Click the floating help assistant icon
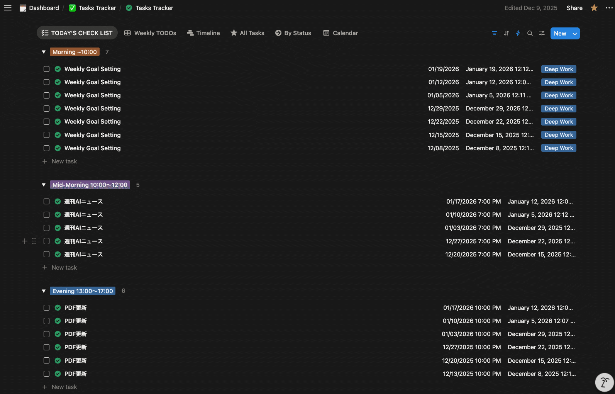The width and height of the screenshot is (615, 394). pos(604,382)
